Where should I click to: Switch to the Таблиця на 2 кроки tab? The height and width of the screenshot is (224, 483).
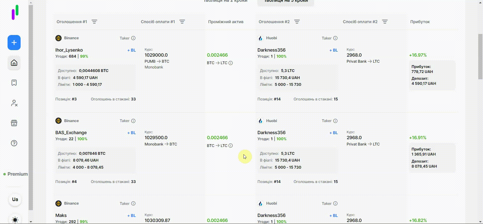coord(225,2)
